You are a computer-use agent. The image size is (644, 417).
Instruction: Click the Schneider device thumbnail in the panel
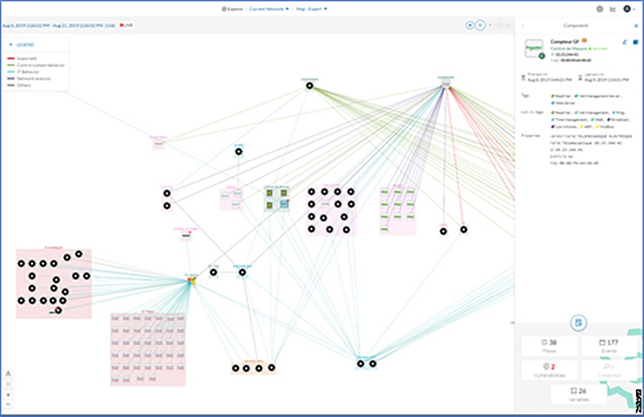[534, 49]
